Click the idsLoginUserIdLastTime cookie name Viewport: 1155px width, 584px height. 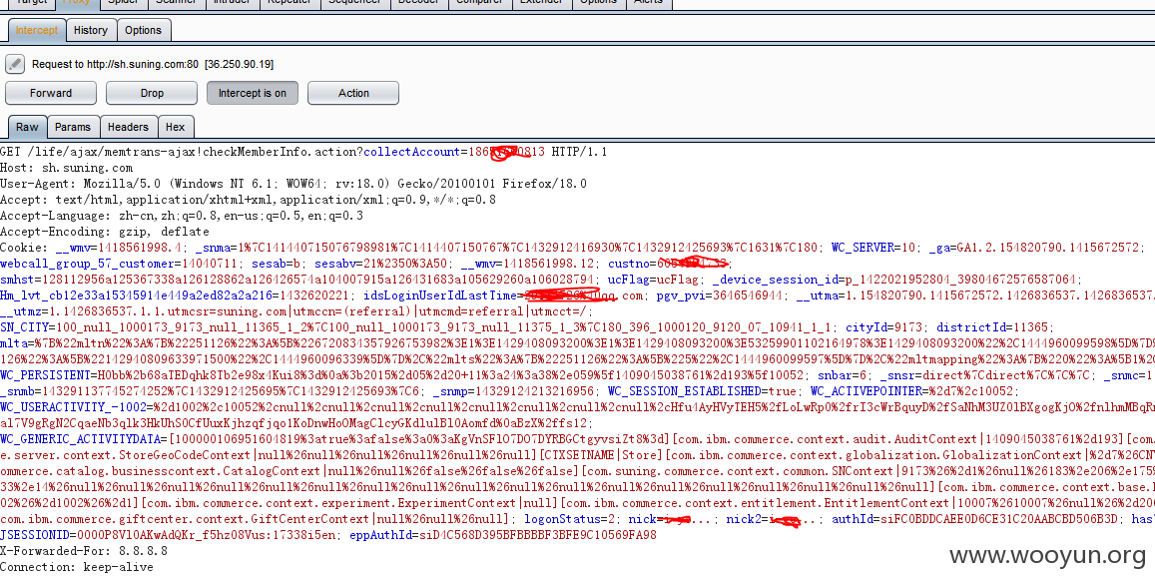(442, 295)
